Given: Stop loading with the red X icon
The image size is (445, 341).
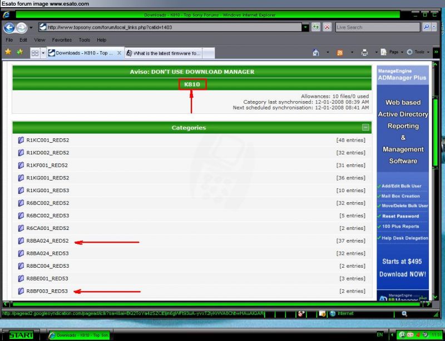Looking at the screenshot, I should (x=327, y=27).
